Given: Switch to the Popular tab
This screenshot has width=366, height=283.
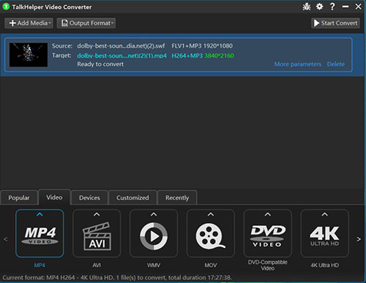Looking at the screenshot, I should [19, 197].
